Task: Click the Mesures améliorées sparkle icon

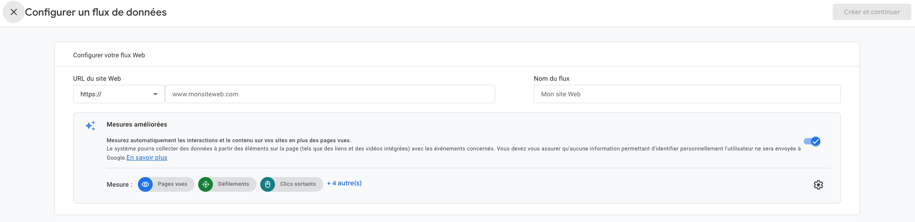Action: [x=90, y=126]
